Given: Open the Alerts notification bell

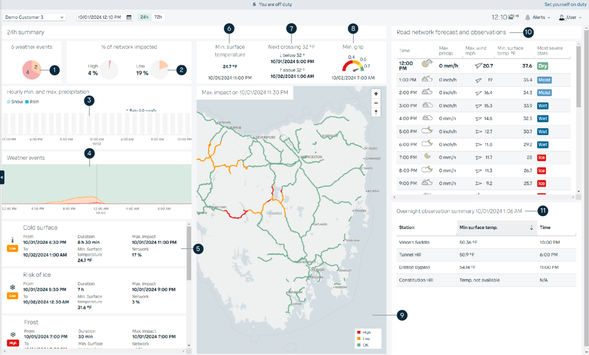Looking at the screenshot, I should pyautogui.click(x=528, y=17).
